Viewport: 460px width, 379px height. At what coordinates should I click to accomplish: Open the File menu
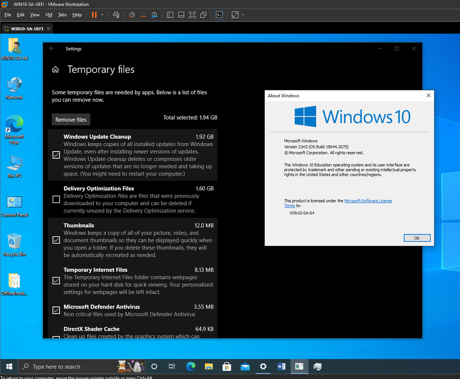(8, 15)
